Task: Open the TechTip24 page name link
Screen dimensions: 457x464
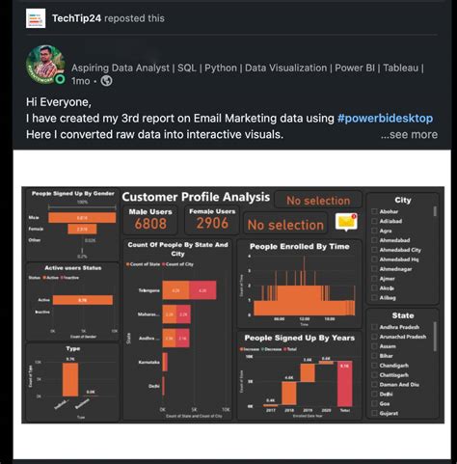Action: (x=76, y=18)
